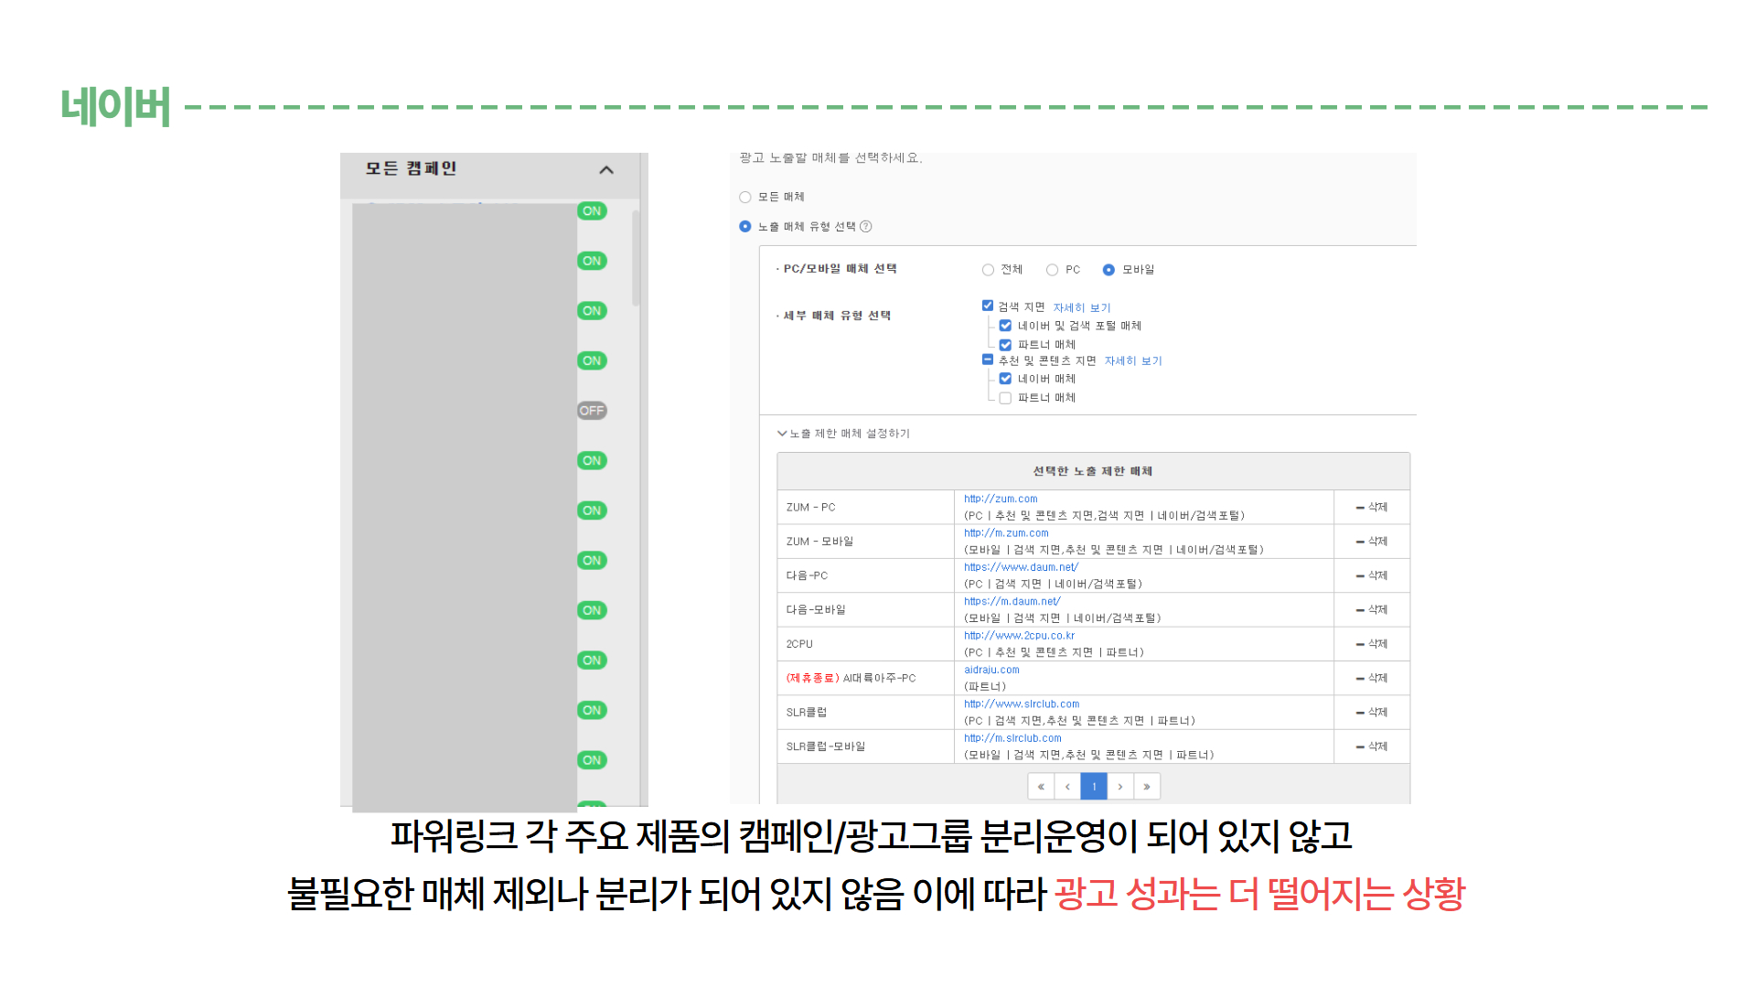The width and height of the screenshot is (1756, 988).
Task: Go to first page of pagination
Action: pyautogui.click(x=1041, y=787)
